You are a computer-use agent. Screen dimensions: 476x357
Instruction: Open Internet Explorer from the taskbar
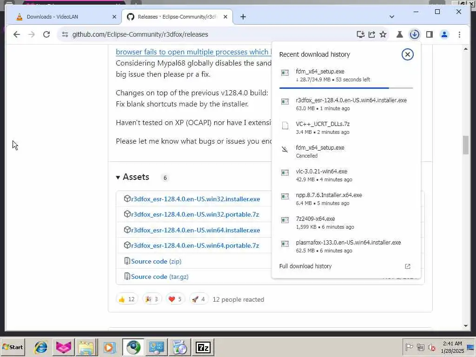point(41,347)
